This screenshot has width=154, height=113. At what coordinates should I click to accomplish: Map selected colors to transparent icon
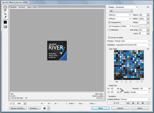point(122,81)
